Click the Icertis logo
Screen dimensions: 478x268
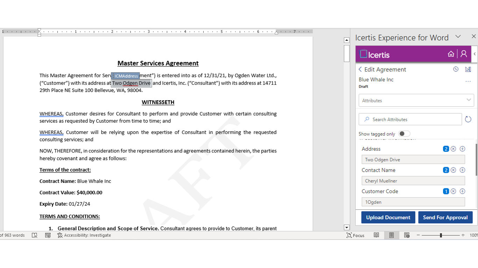pyautogui.click(x=375, y=54)
